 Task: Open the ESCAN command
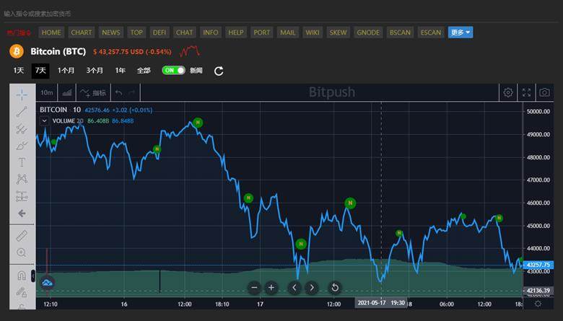coord(431,32)
